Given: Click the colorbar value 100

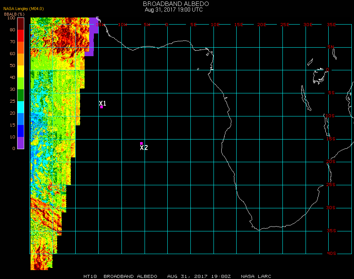Looking at the screenshot, I should pos(11,18).
